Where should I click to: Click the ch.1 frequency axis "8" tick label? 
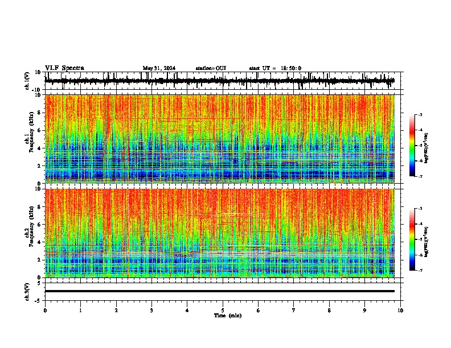40,113
